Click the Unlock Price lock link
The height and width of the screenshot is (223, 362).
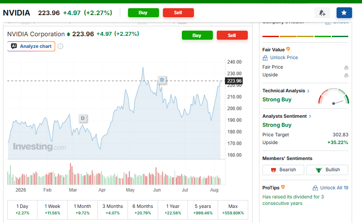280,57
